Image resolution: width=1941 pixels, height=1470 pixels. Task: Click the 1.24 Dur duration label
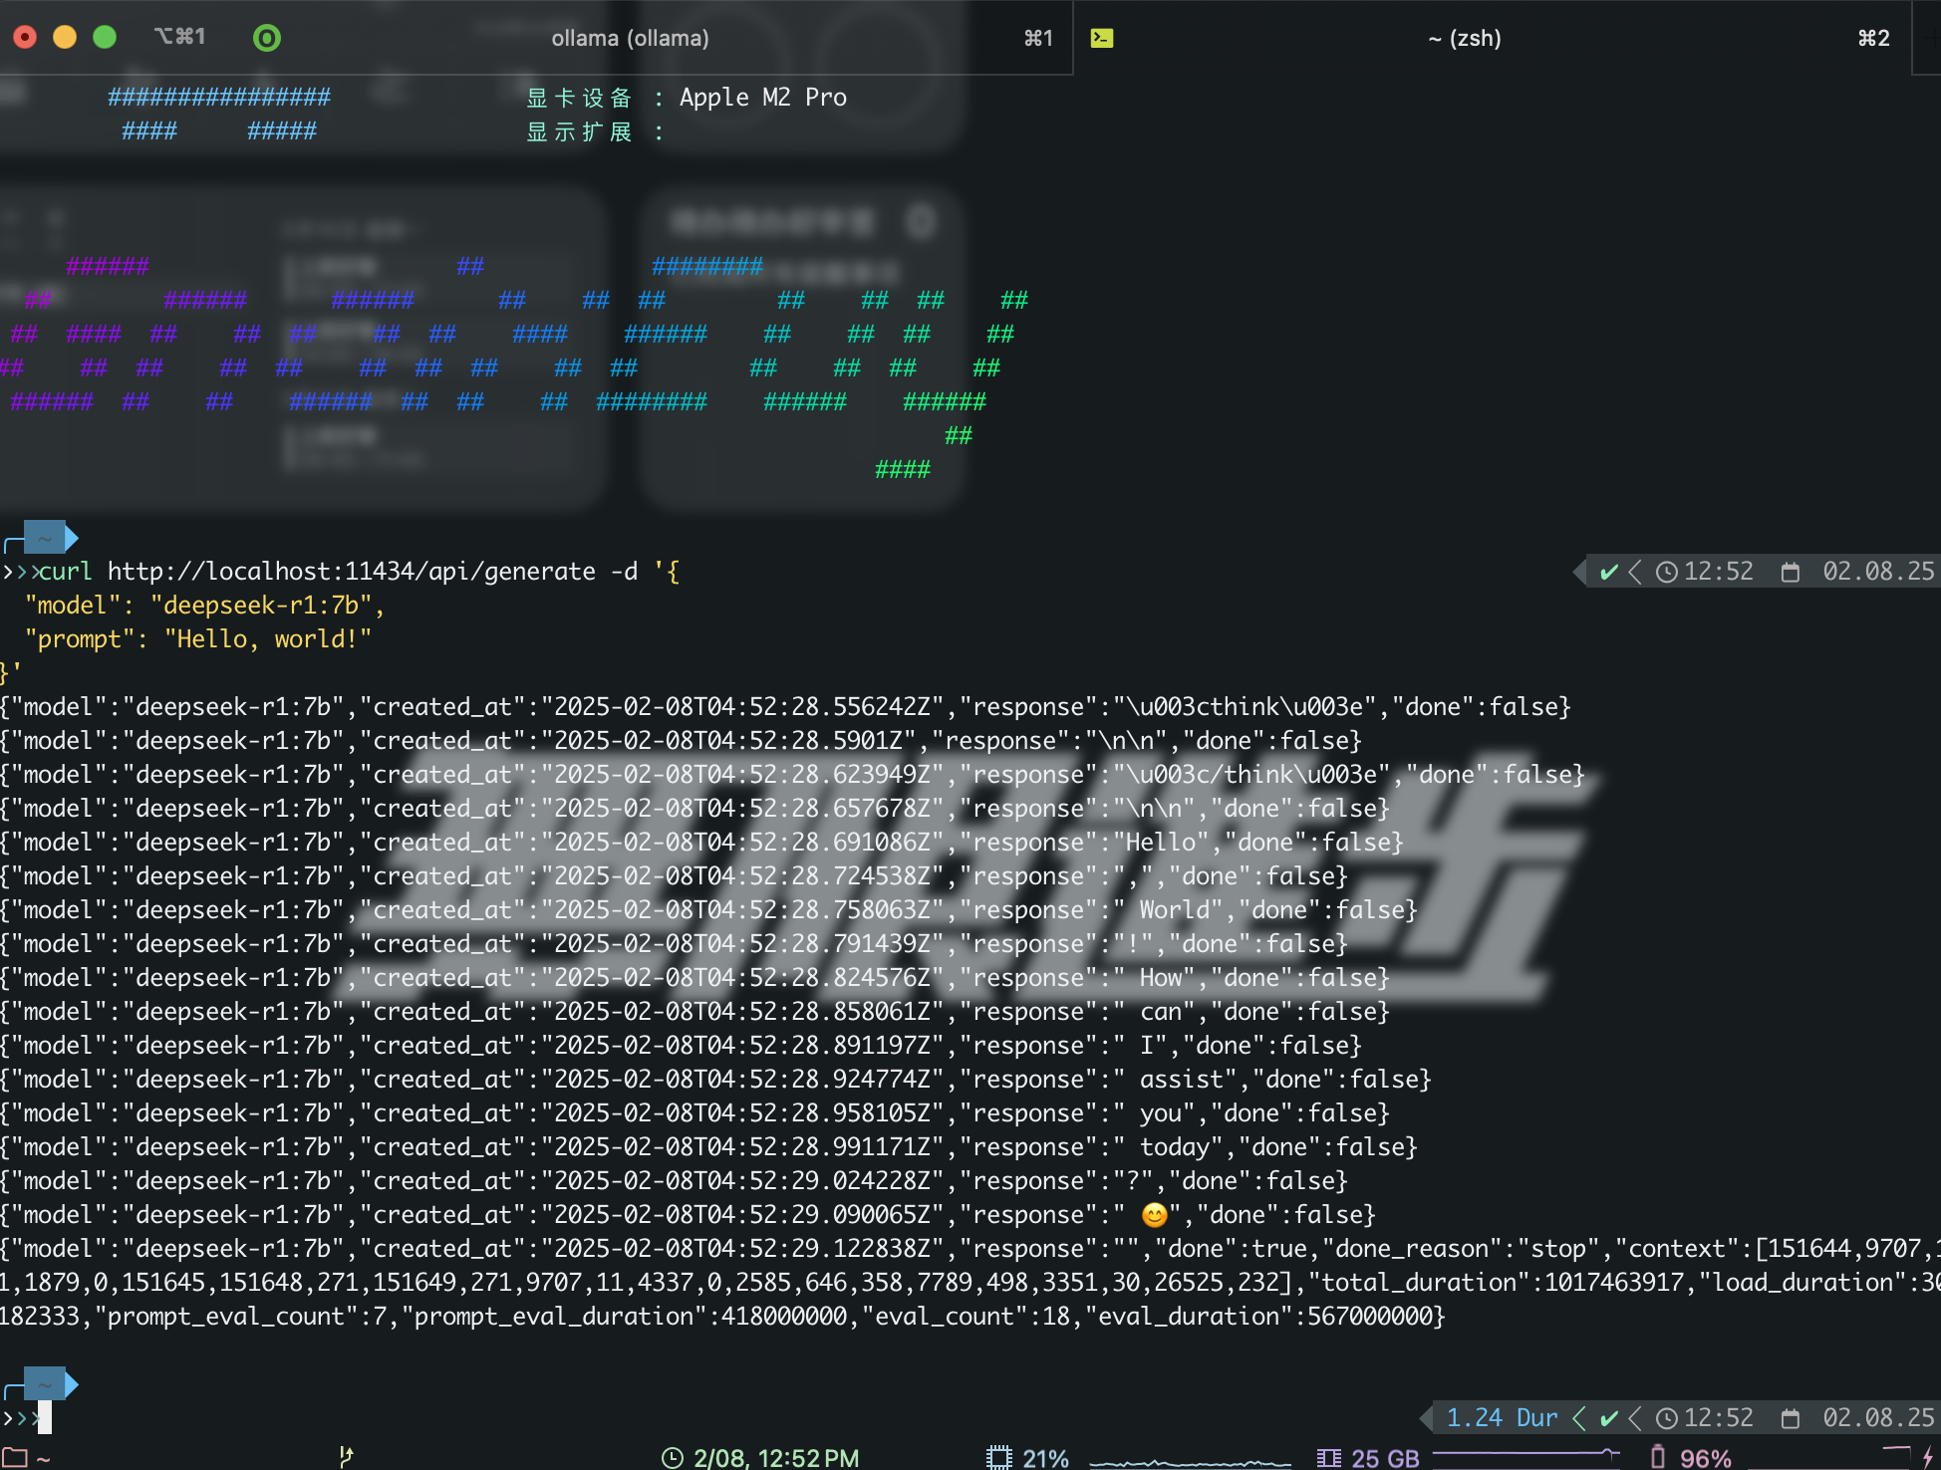[x=1503, y=1417]
